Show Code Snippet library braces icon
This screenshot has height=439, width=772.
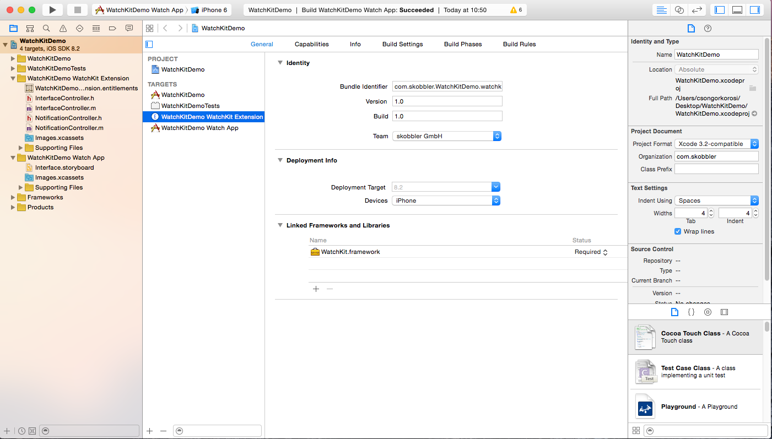point(691,312)
